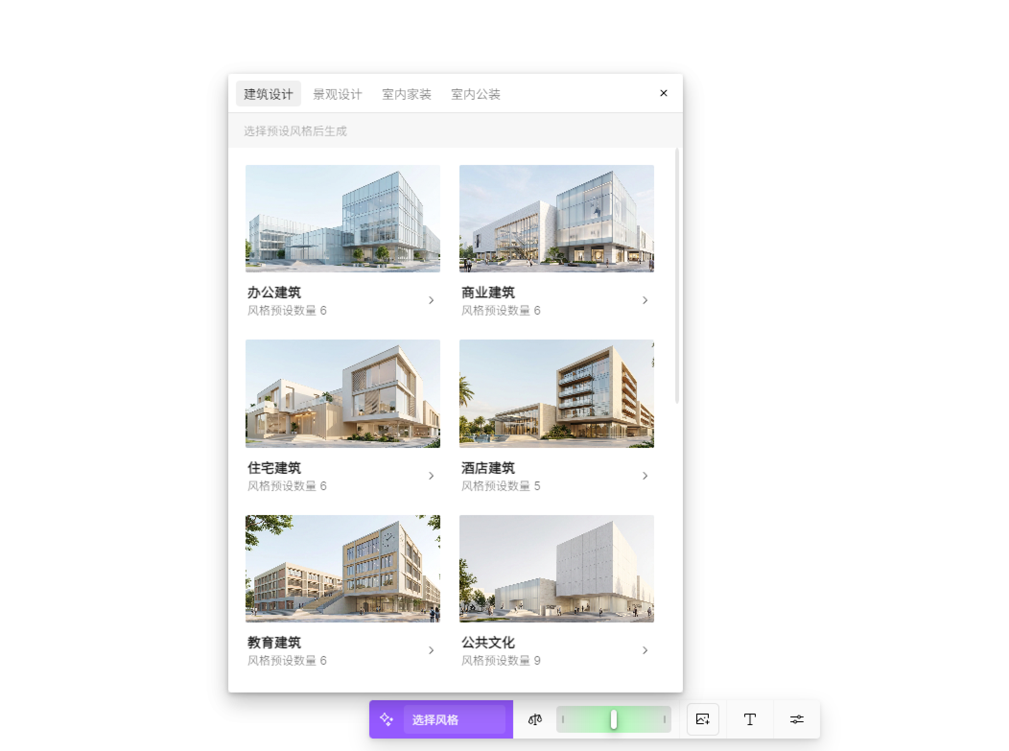The width and height of the screenshot is (1009, 751).
Task: Click the balance scale icon
Action: pyautogui.click(x=535, y=719)
